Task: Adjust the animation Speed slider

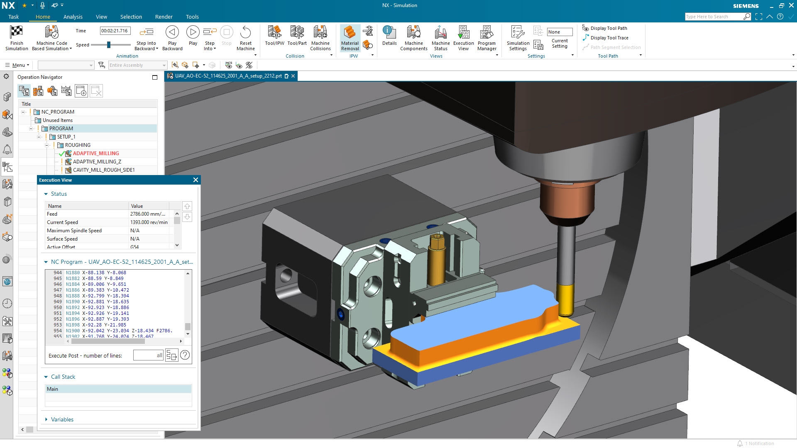Action: coord(109,45)
